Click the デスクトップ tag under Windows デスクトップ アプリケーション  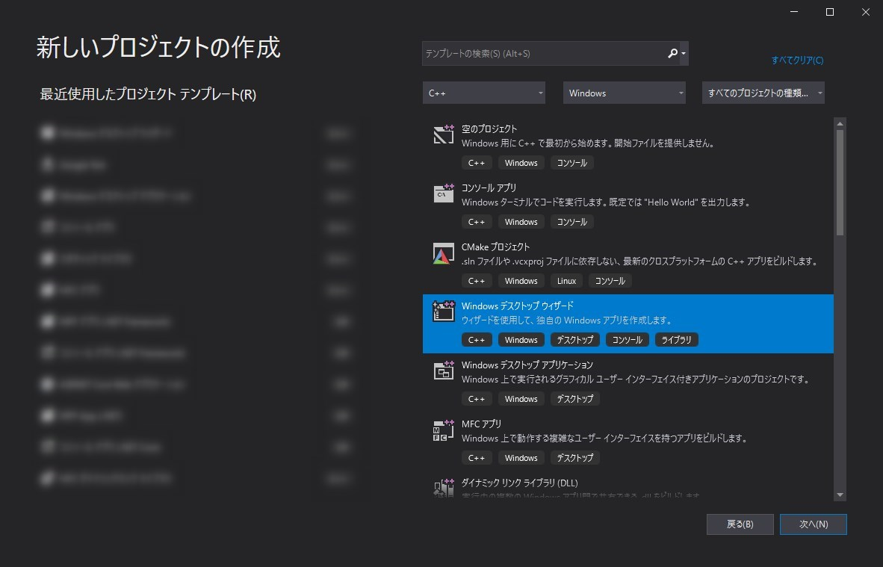coord(574,399)
